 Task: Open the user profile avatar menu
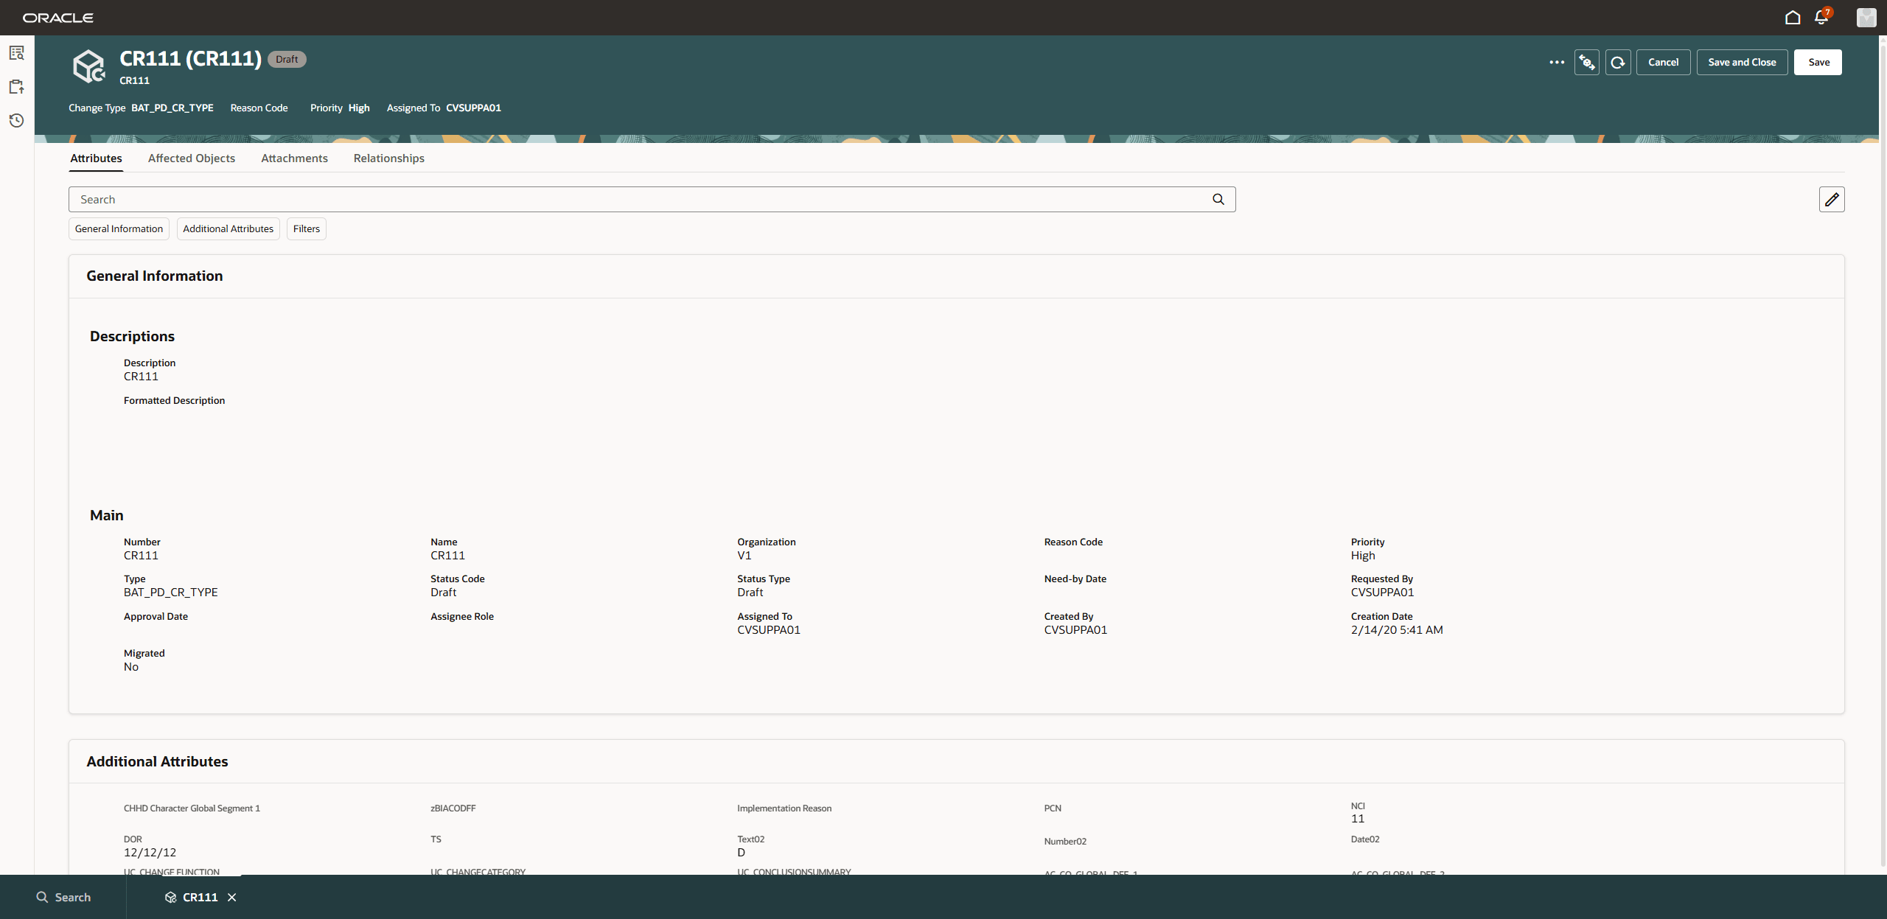tap(1866, 17)
